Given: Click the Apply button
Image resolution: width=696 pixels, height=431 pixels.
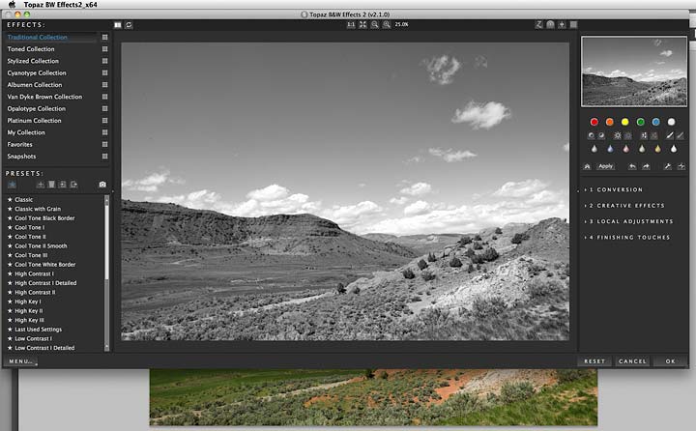Looking at the screenshot, I should coord(605,166).
